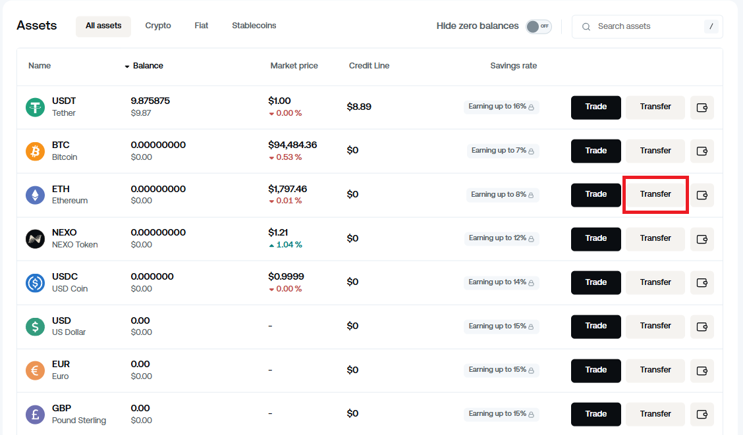Click the Credit Line column header

369,66
